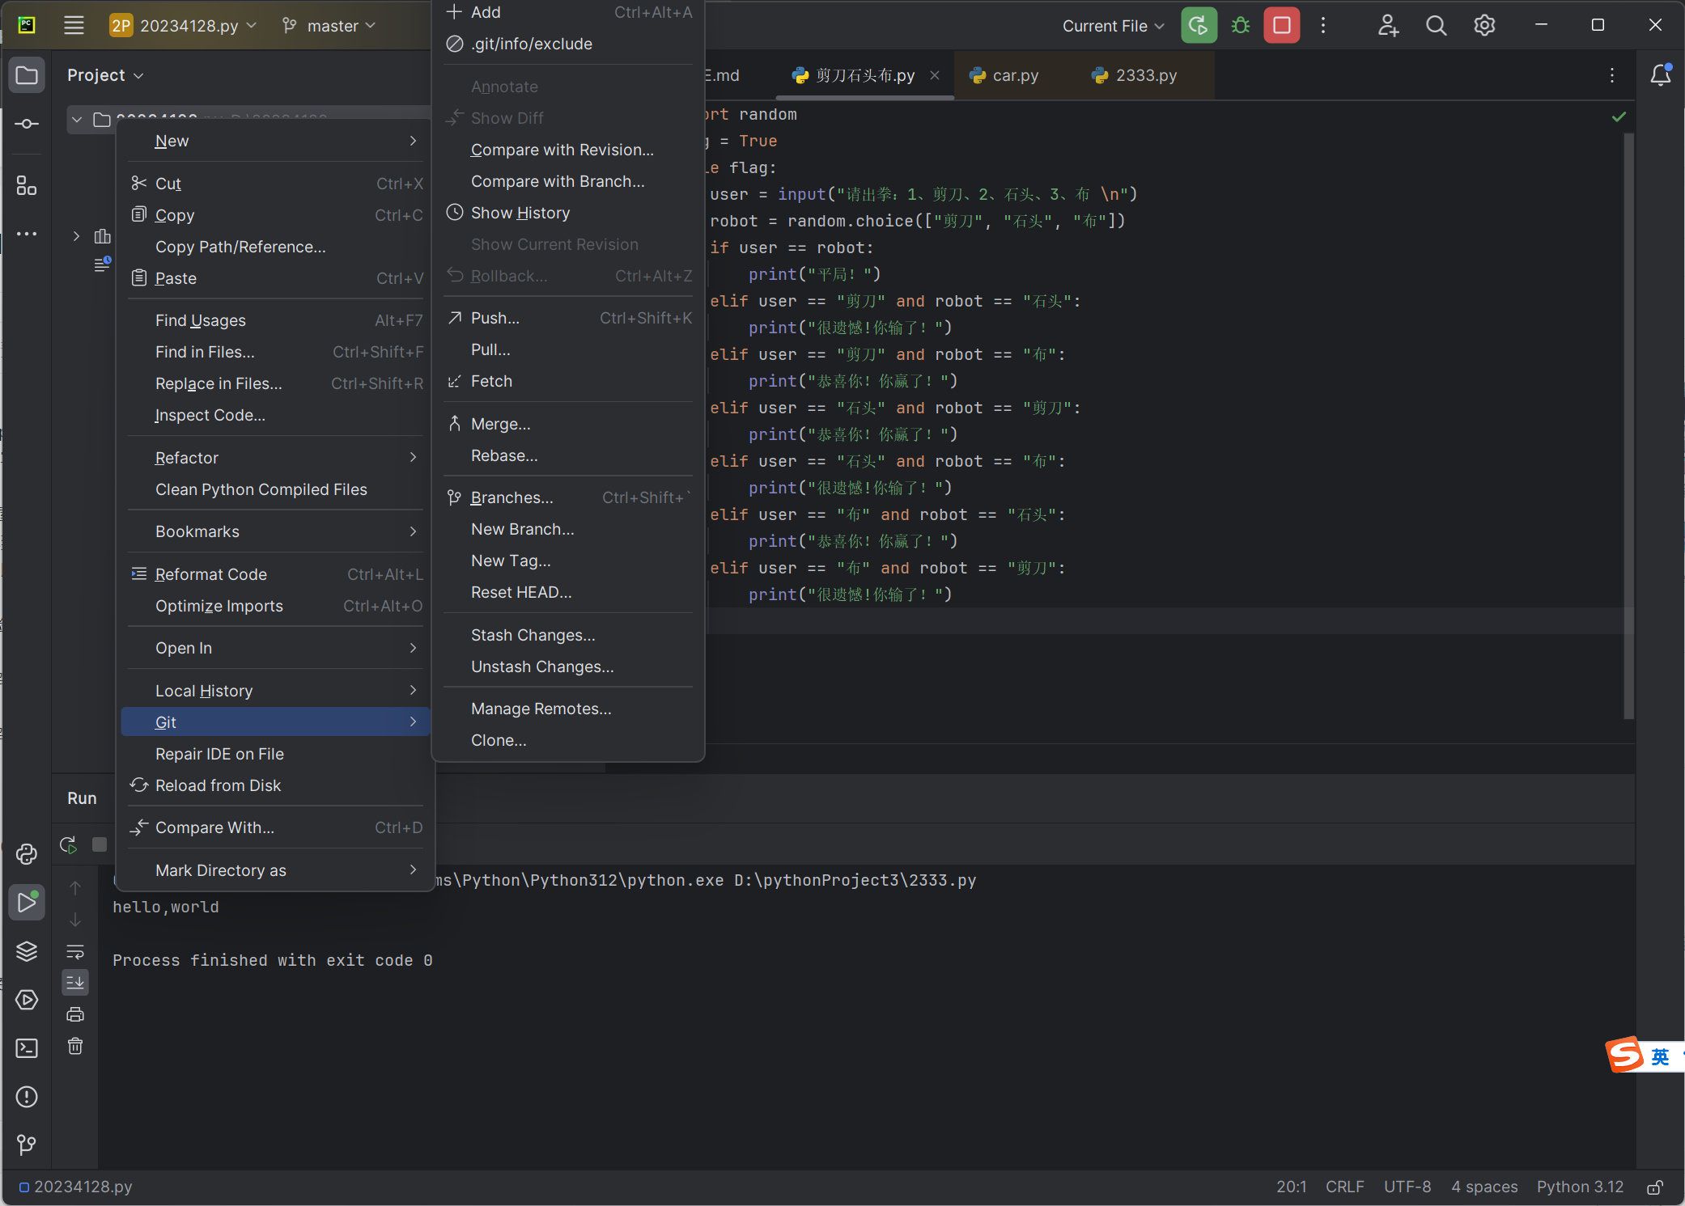Image resolution: width=1685 pixels, height=1206 pixels.
Task: Toggle Scroll to End in console
Action: point(75,982)
